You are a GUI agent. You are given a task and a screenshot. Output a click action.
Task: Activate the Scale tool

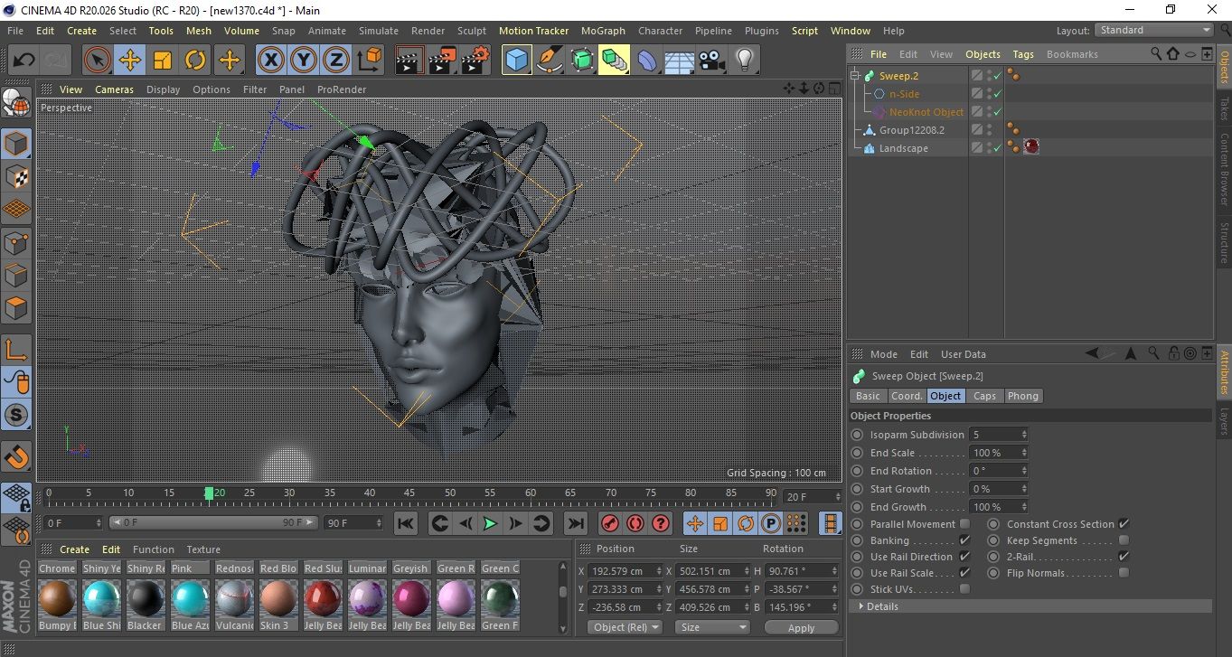coord(163,61)
